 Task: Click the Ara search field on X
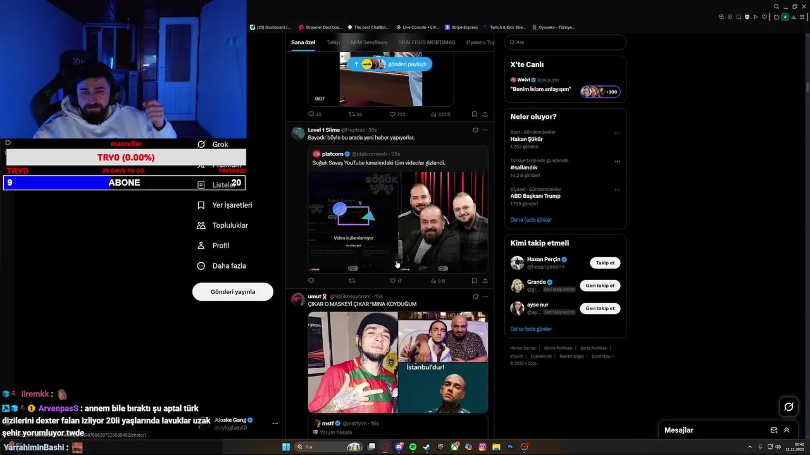point(565,42)
